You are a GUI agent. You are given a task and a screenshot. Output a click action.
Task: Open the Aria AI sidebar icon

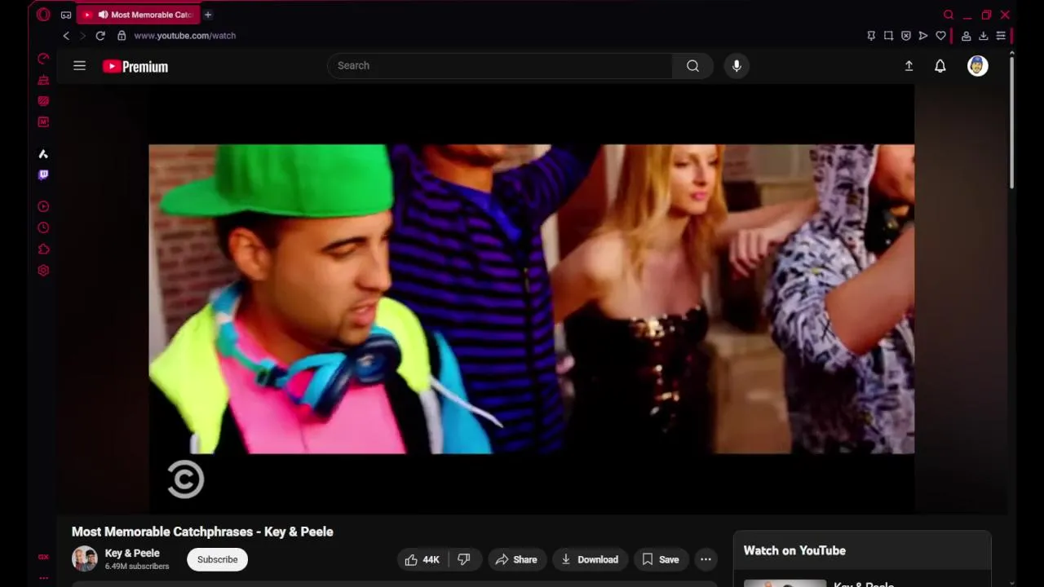(x=43, y=154)
